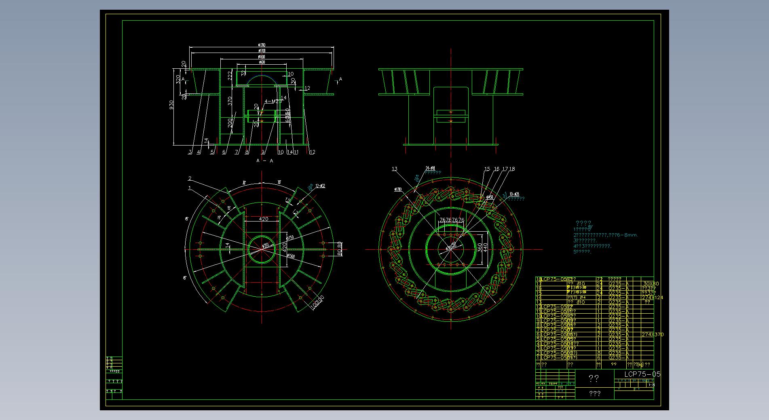Click the 12-ø12 hole callout
The width and height of the screenshot is (769, 420).
coord(320,186)
